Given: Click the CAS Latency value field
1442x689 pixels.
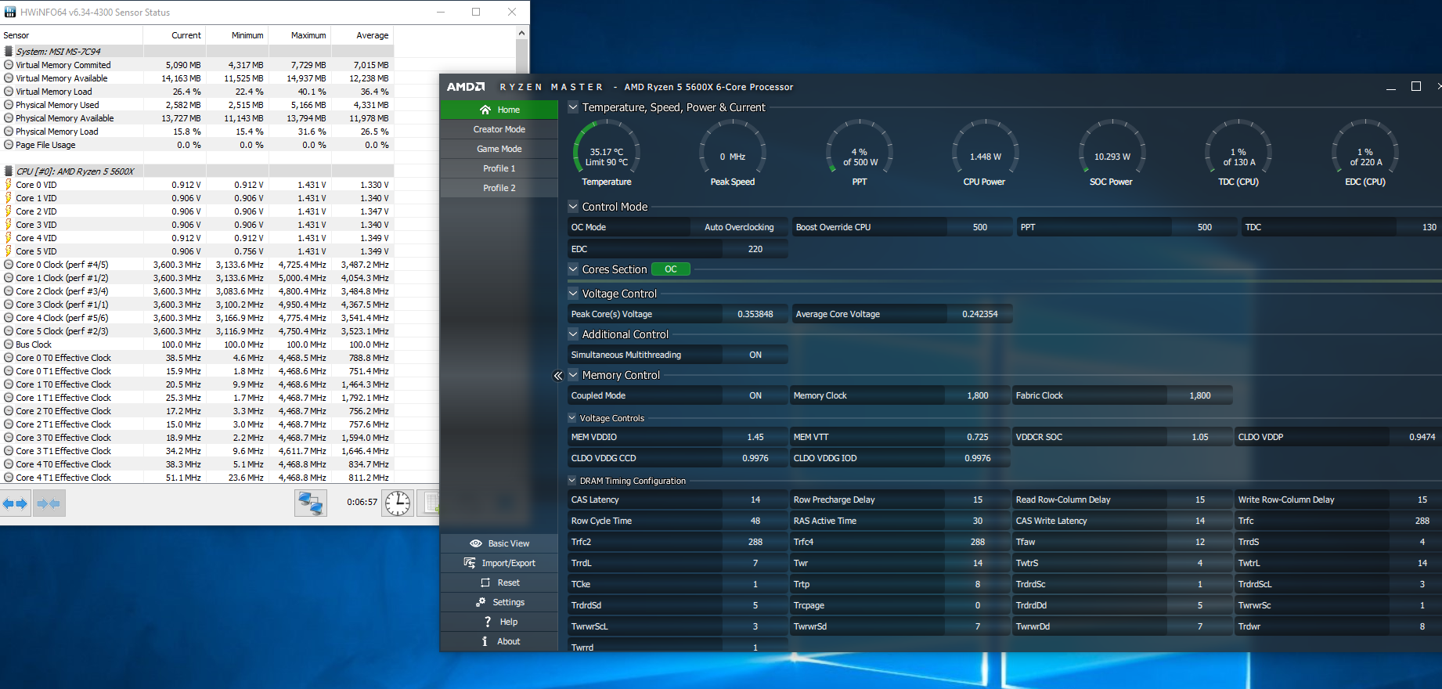Looking at the screenshot, I should 755,500.
